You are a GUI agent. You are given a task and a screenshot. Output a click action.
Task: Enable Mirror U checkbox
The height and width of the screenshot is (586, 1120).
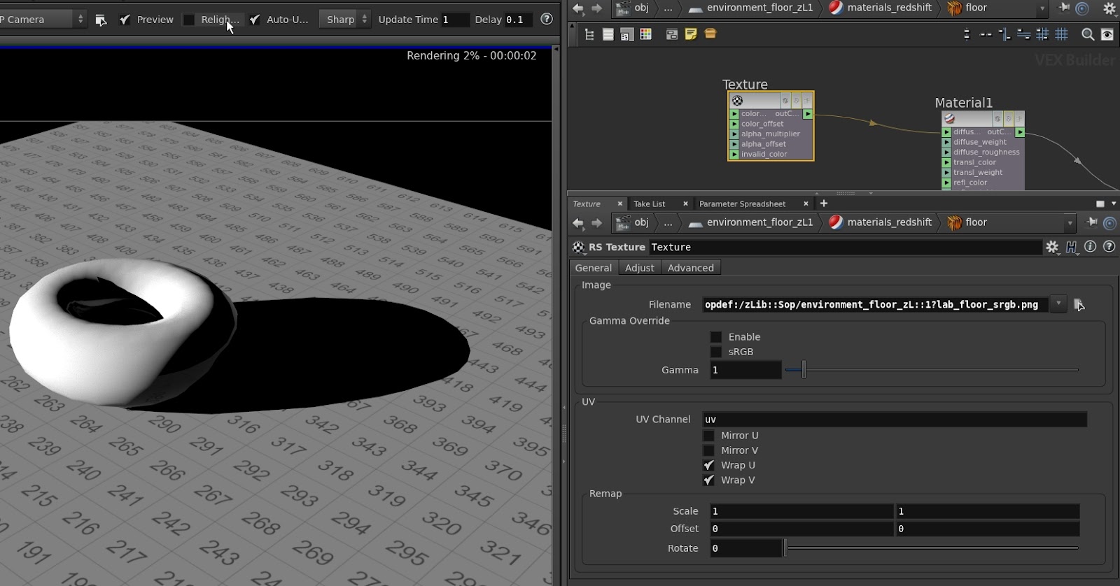pos(708,436)
